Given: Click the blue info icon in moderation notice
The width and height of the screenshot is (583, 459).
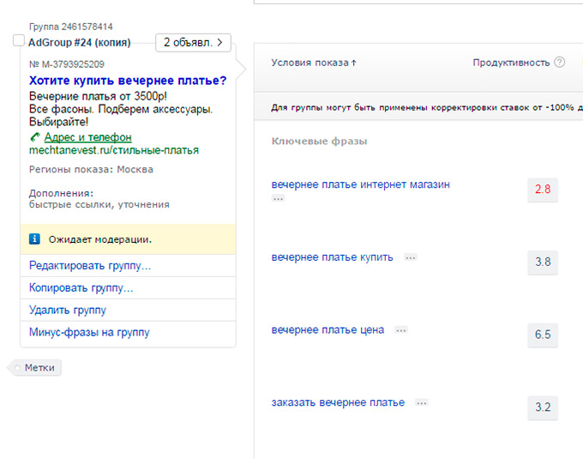Looking at the screenshot, I should pyautogui.click(x=34, y=239).
